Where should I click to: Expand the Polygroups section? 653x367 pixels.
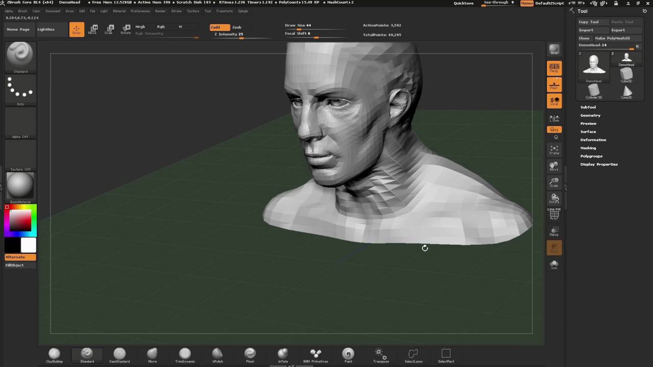[591, 156]
